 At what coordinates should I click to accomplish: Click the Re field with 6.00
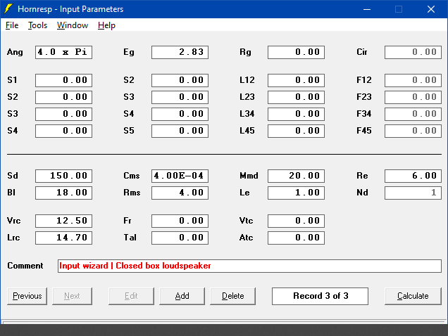pyautogui.click(x=413, y=176)
